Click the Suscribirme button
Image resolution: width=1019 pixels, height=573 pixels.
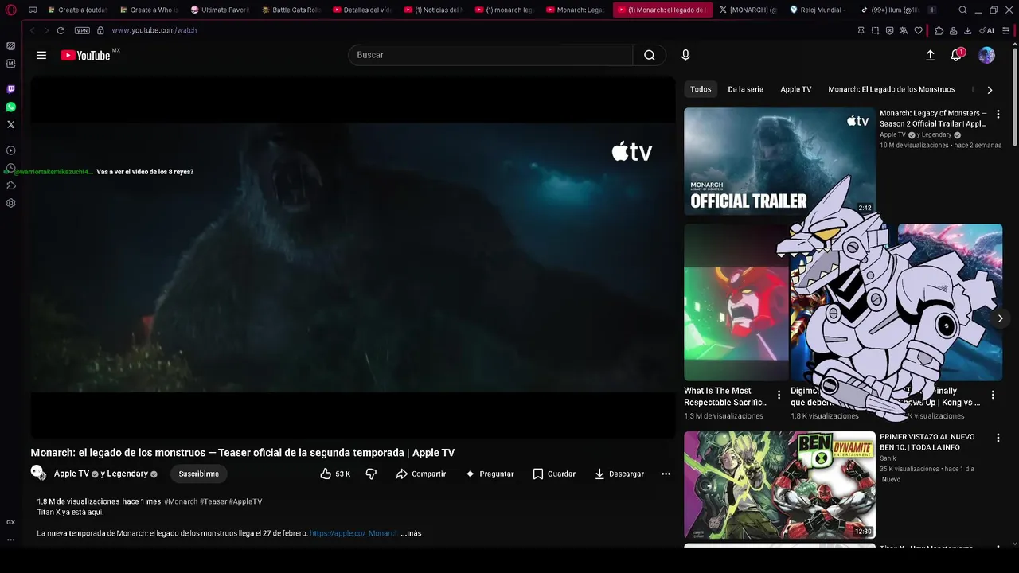coord(199,474)
